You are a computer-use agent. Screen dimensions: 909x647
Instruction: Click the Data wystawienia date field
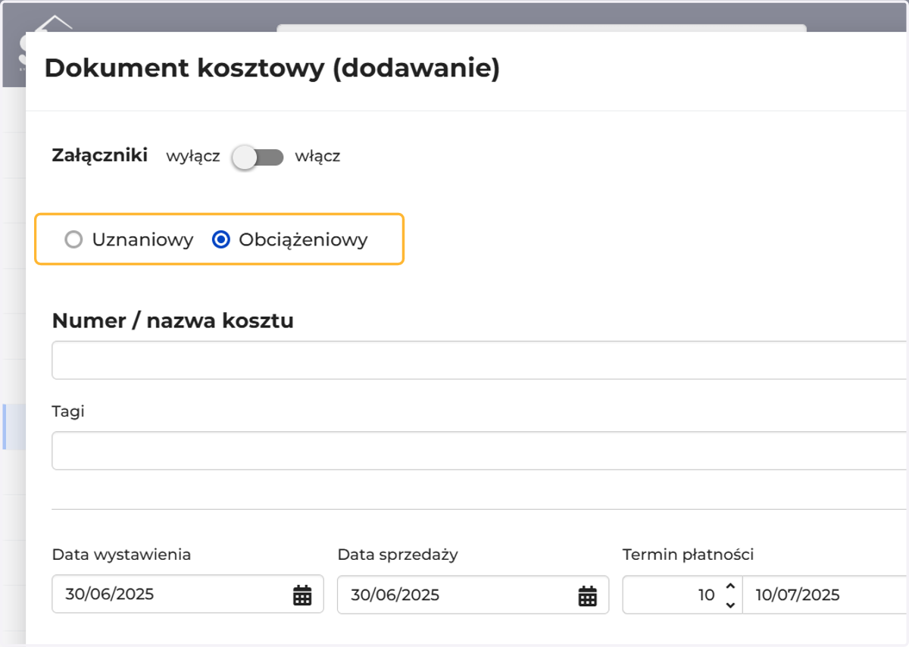click(188, 594)
